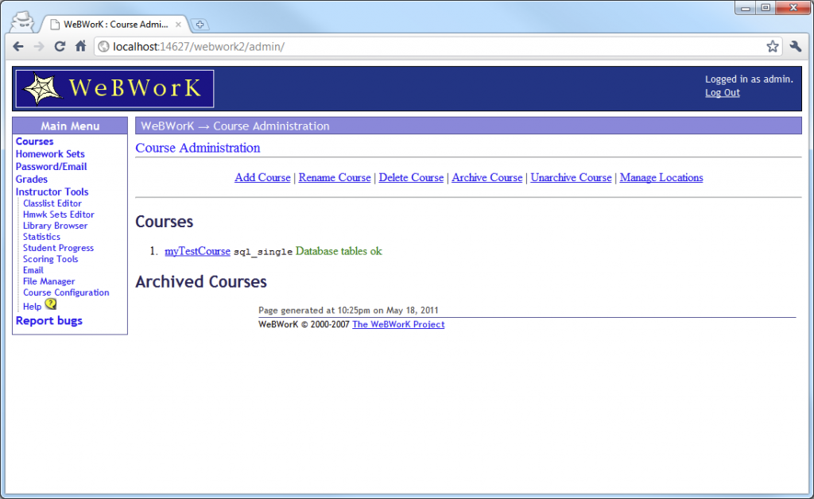Open a new browser tab
Viewport: 814px width, 499px height.
(200, 25)
